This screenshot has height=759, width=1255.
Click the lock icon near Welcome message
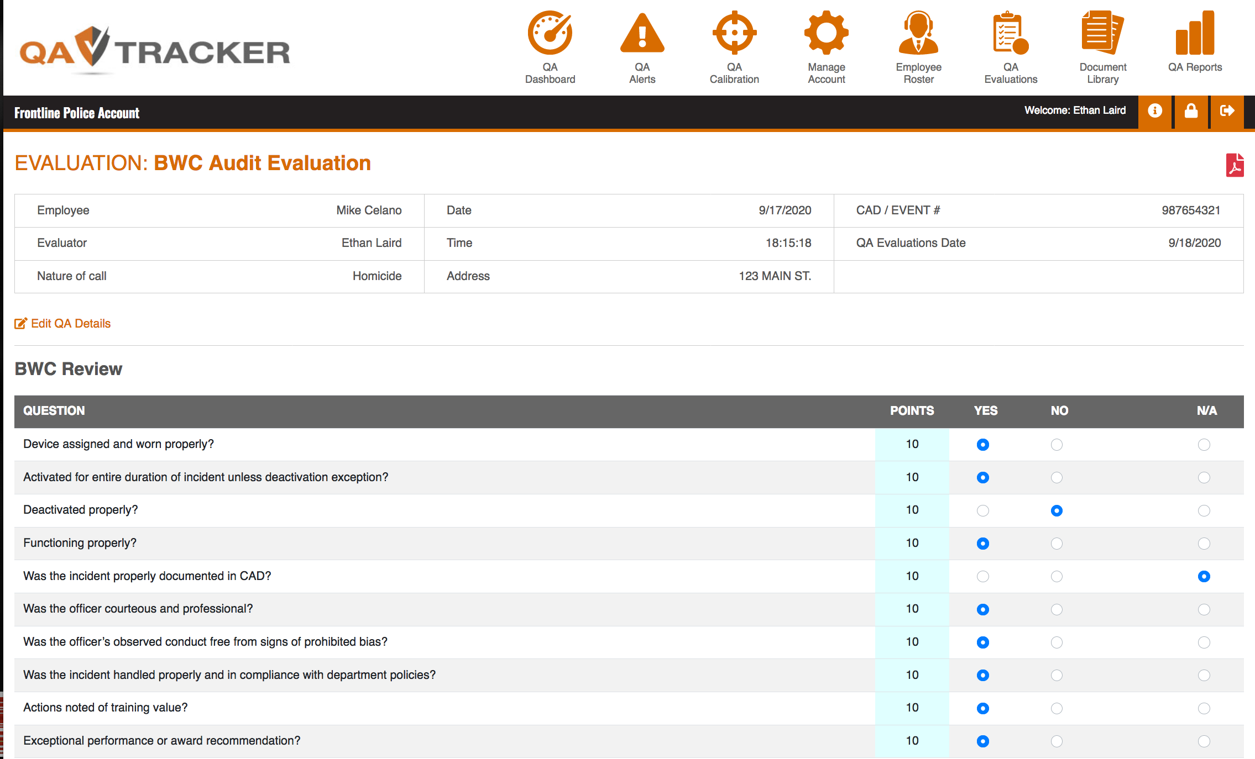[x=1191, y=112]
